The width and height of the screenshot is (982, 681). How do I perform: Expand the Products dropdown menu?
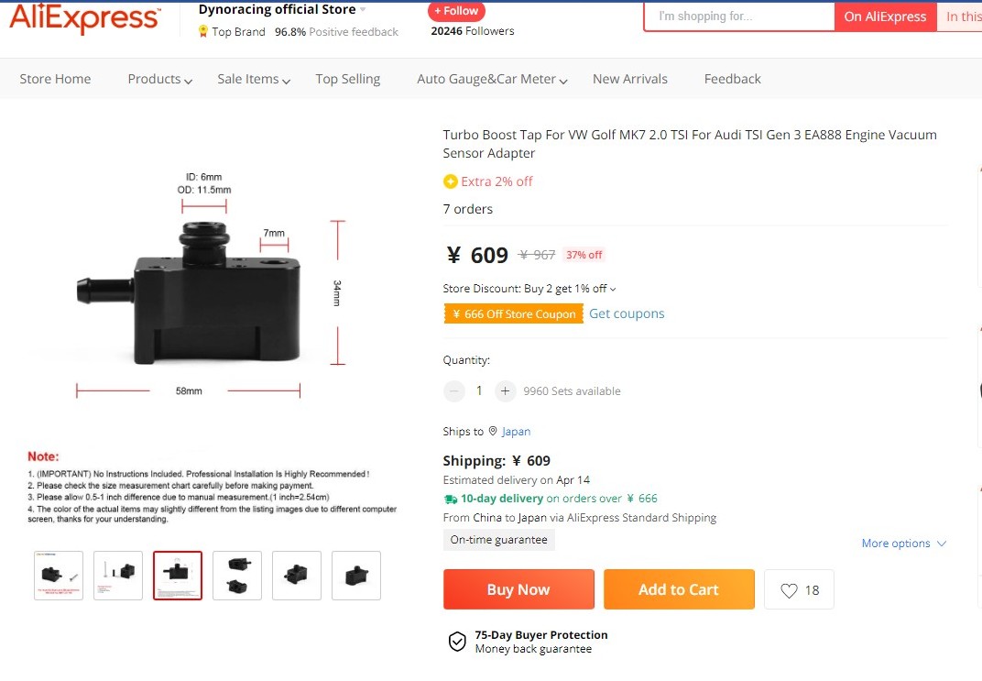click(159, 80)
